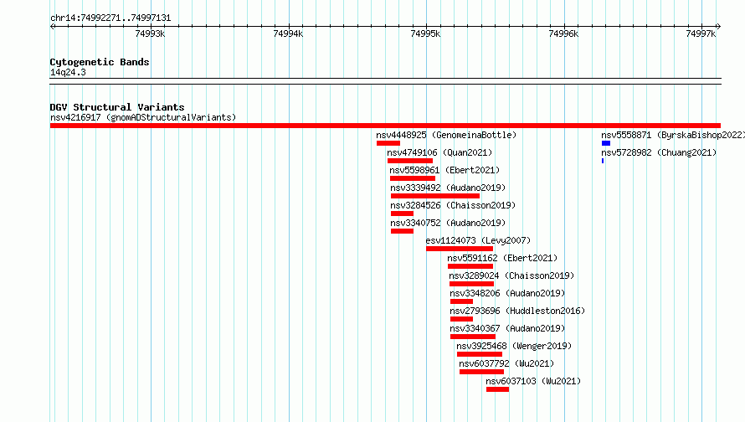Click the left arrowhead of the ruler

pos(52,26)
